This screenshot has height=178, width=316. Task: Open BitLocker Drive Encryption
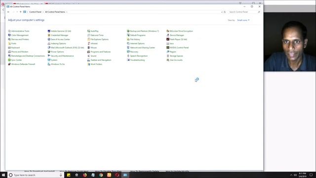180,31
